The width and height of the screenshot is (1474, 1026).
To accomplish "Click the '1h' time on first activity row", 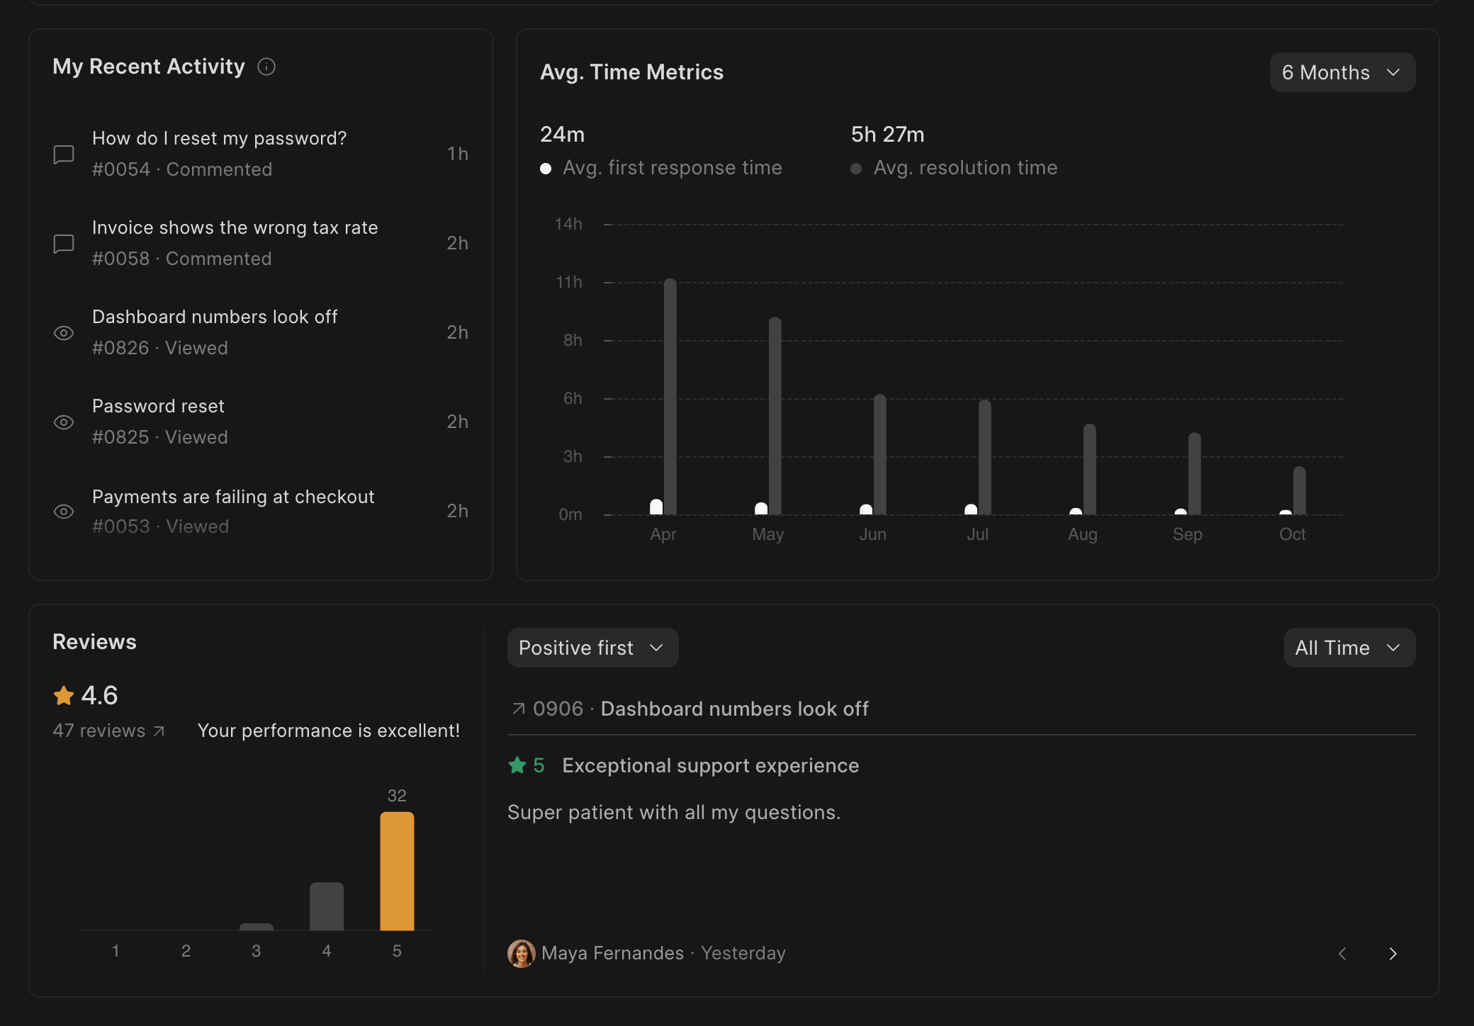I will coord(458,154).
